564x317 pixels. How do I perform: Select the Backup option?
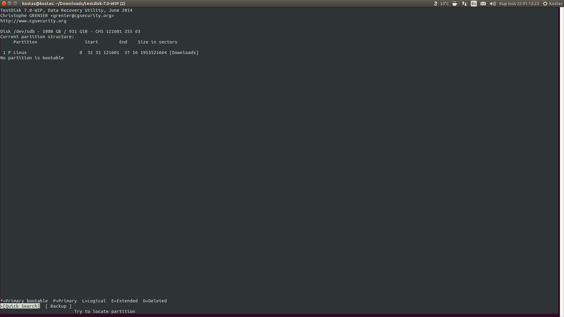(58, 306)
